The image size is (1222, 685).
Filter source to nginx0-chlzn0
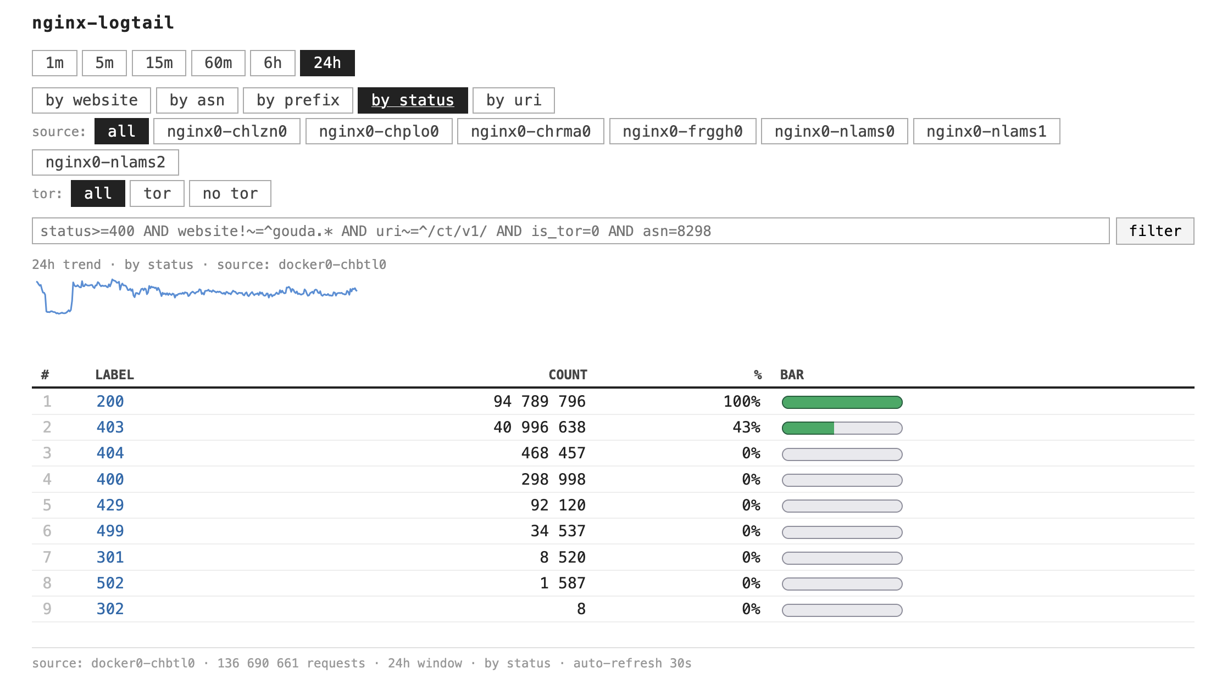227,132
